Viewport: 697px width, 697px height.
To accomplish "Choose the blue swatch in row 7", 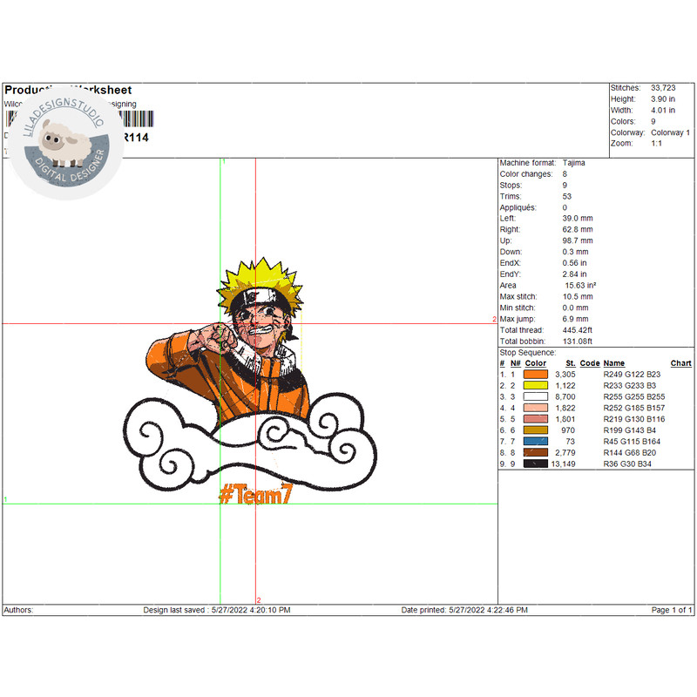I will coord(536,442).
